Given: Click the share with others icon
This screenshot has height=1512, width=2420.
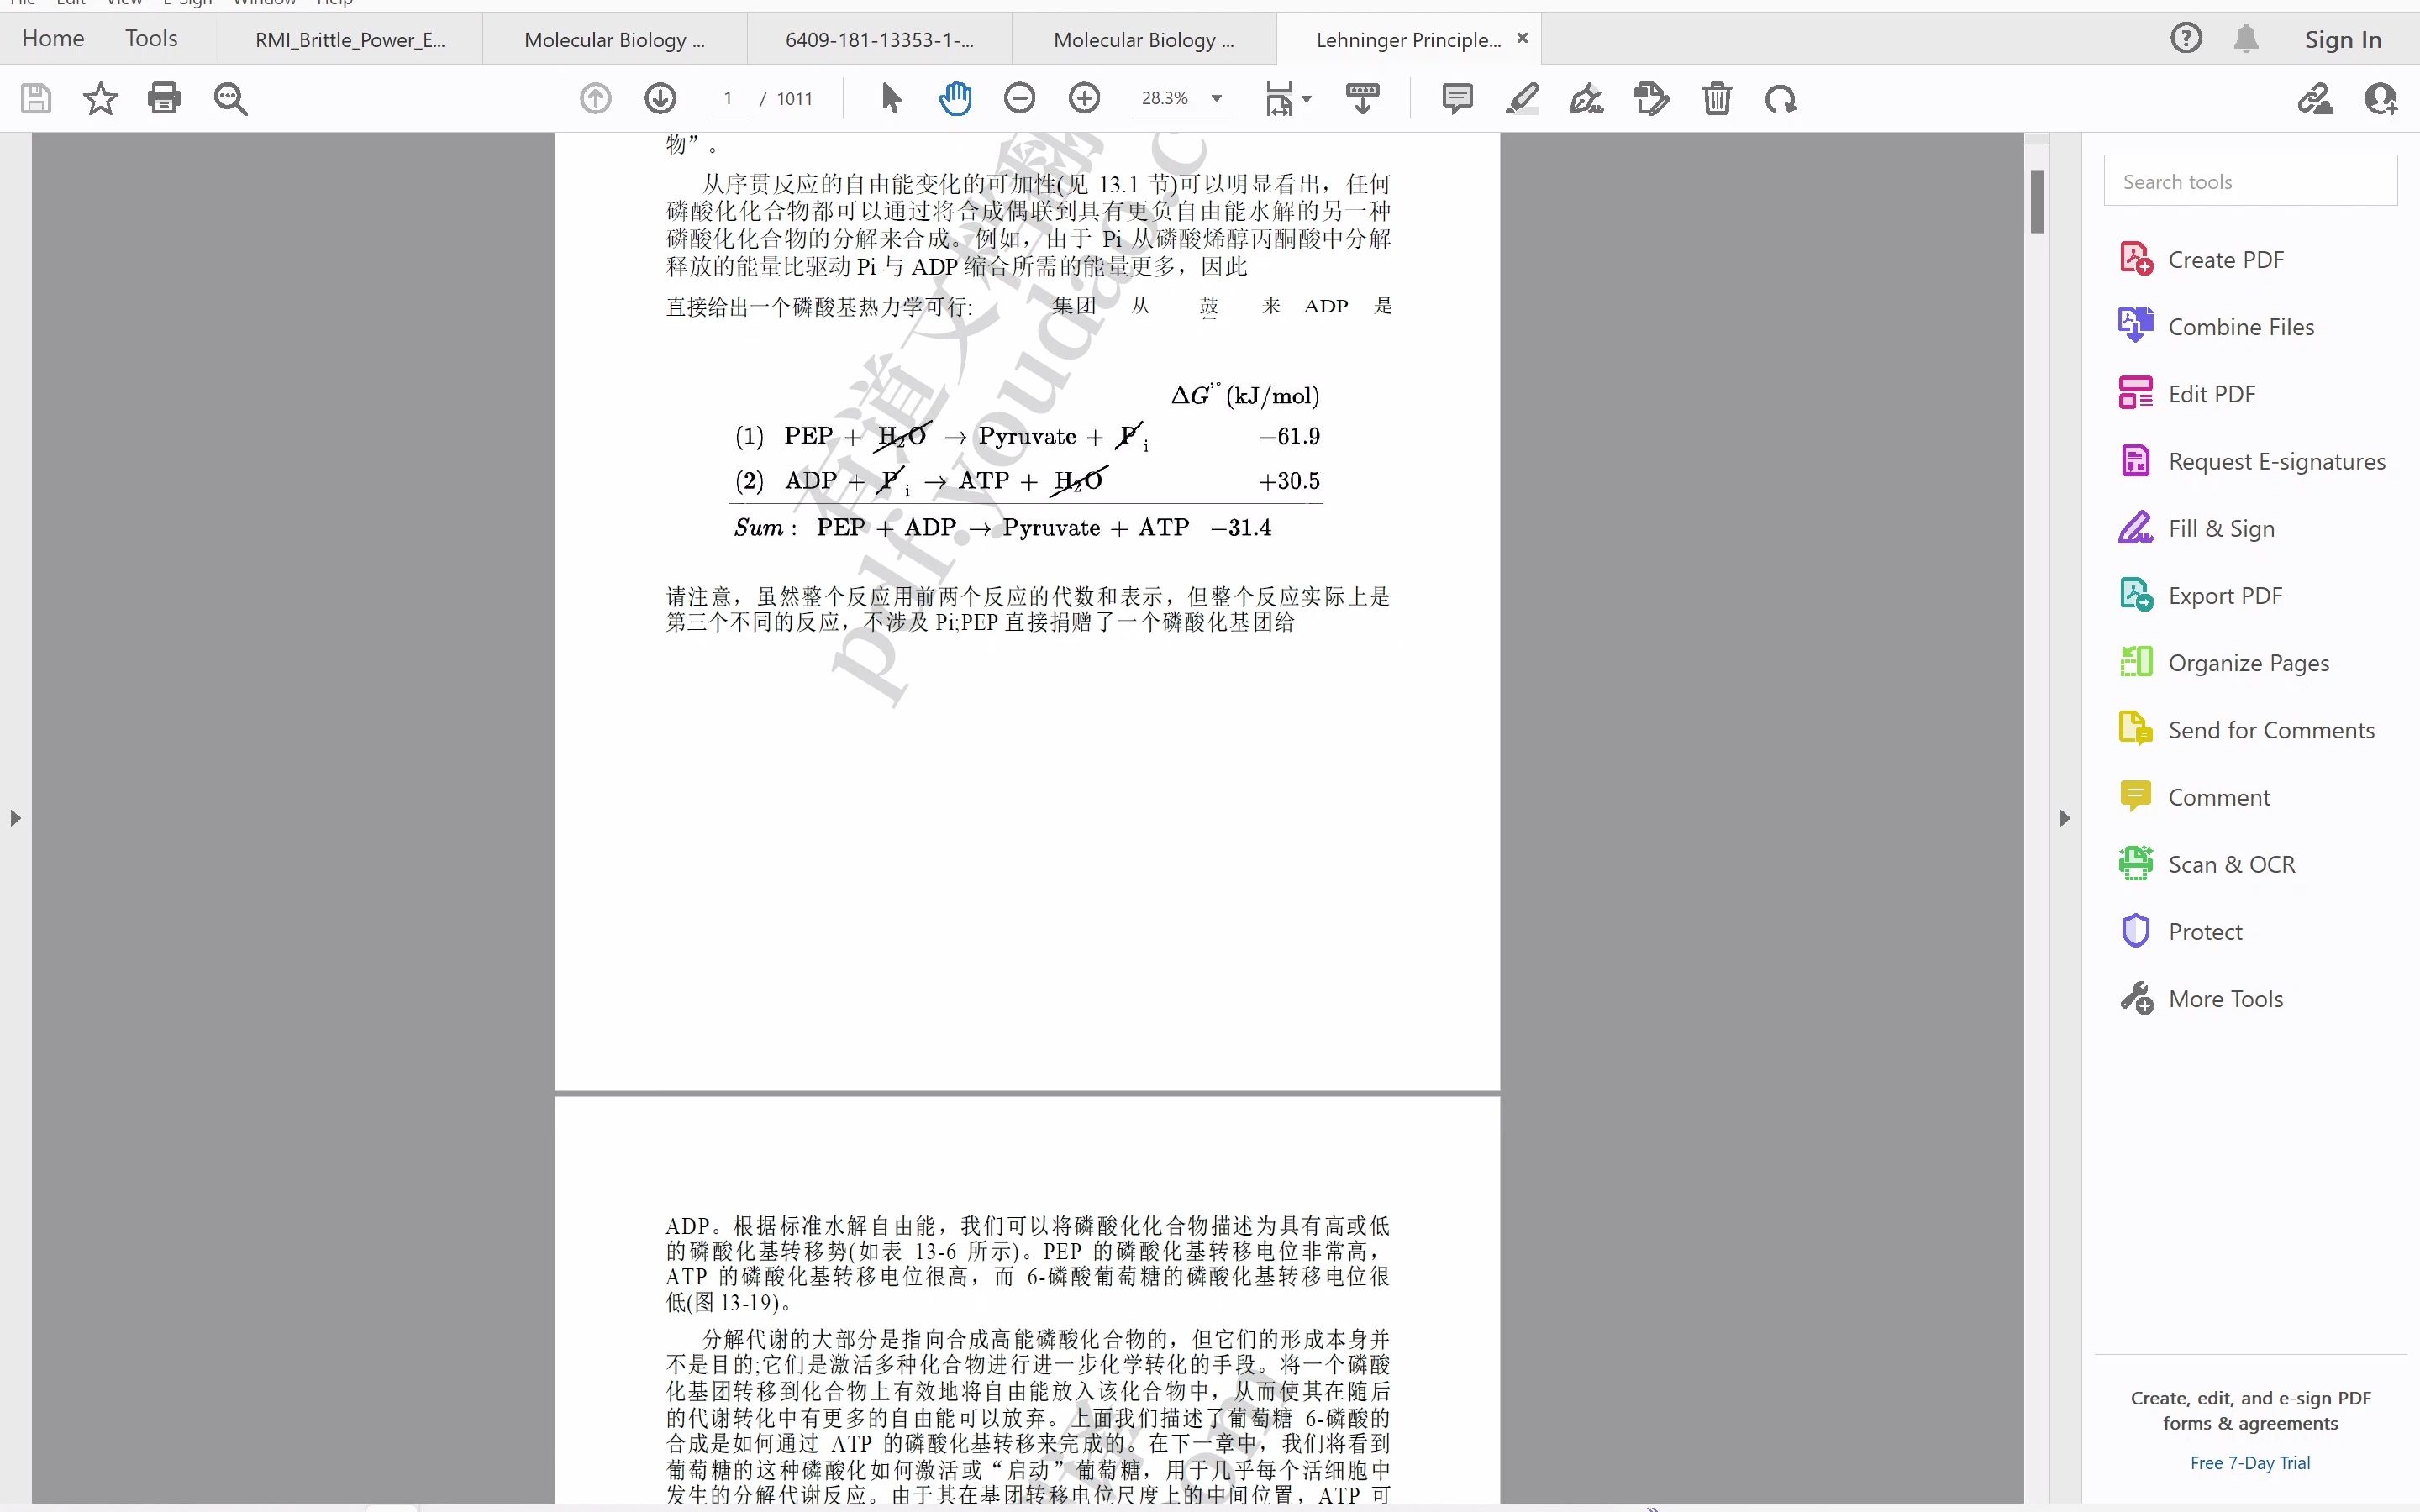Looking at the screenshot, I should (x=2381, y=98).
